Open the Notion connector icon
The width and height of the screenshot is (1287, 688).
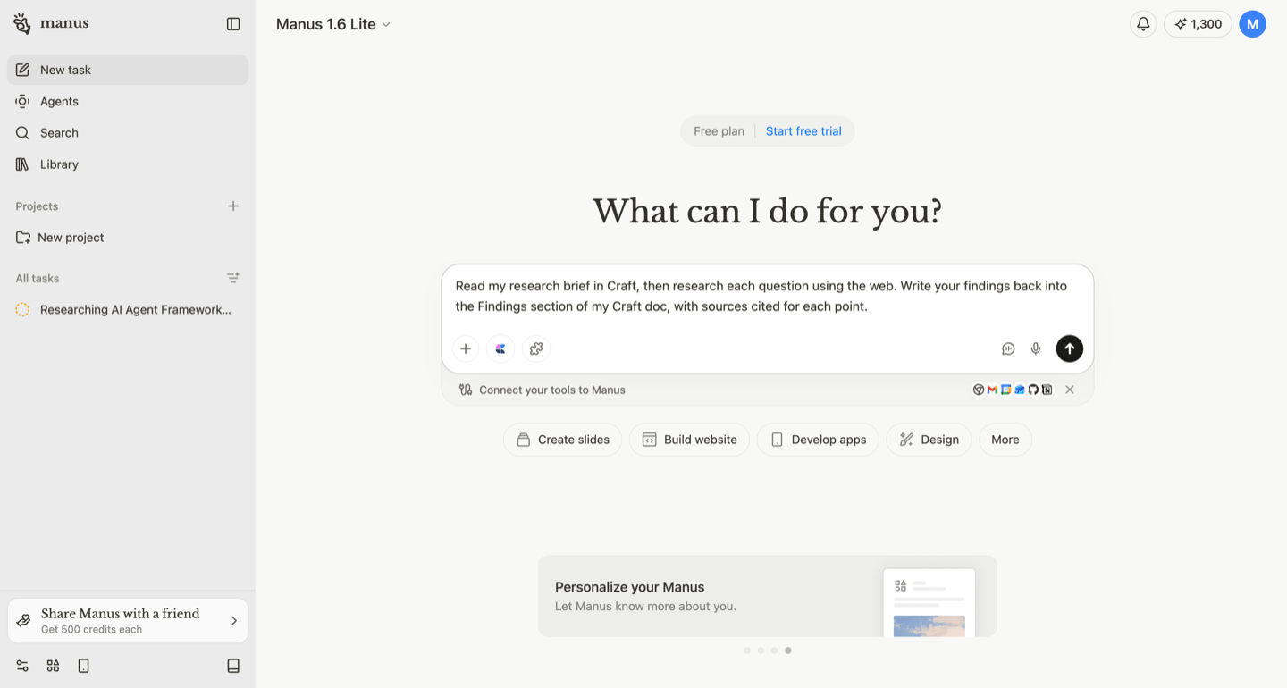tap(1047, 389)
